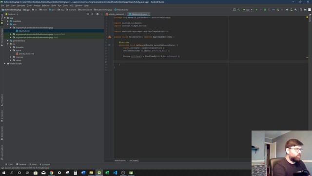Open the Terminal tool window
This screenshot has width=312, height=176.
pos(21,164)
